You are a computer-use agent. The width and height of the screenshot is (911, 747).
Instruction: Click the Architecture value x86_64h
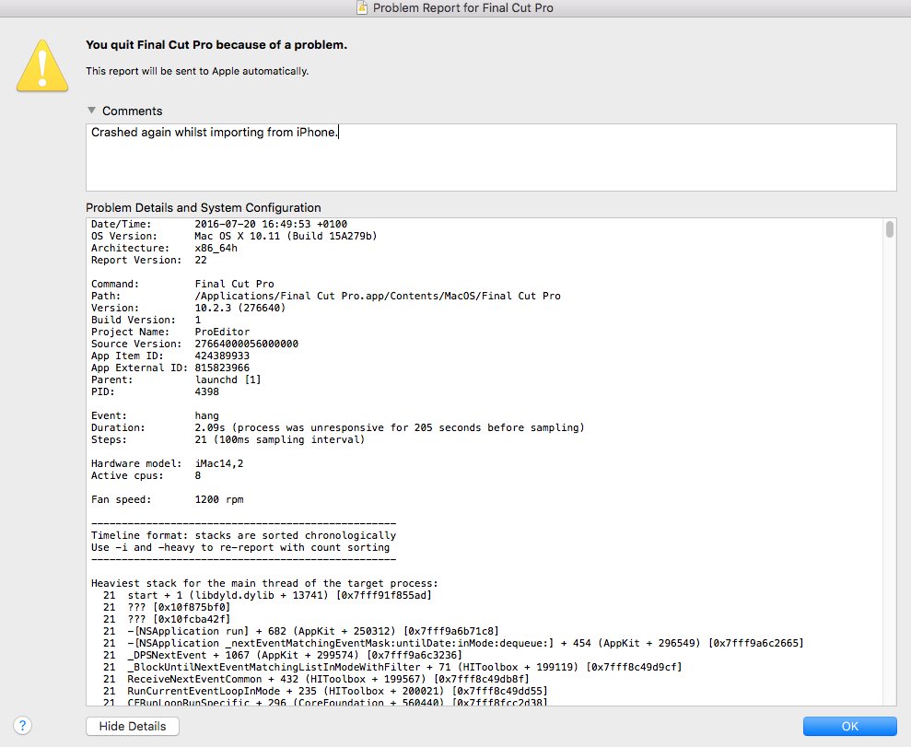coord(216,248)
